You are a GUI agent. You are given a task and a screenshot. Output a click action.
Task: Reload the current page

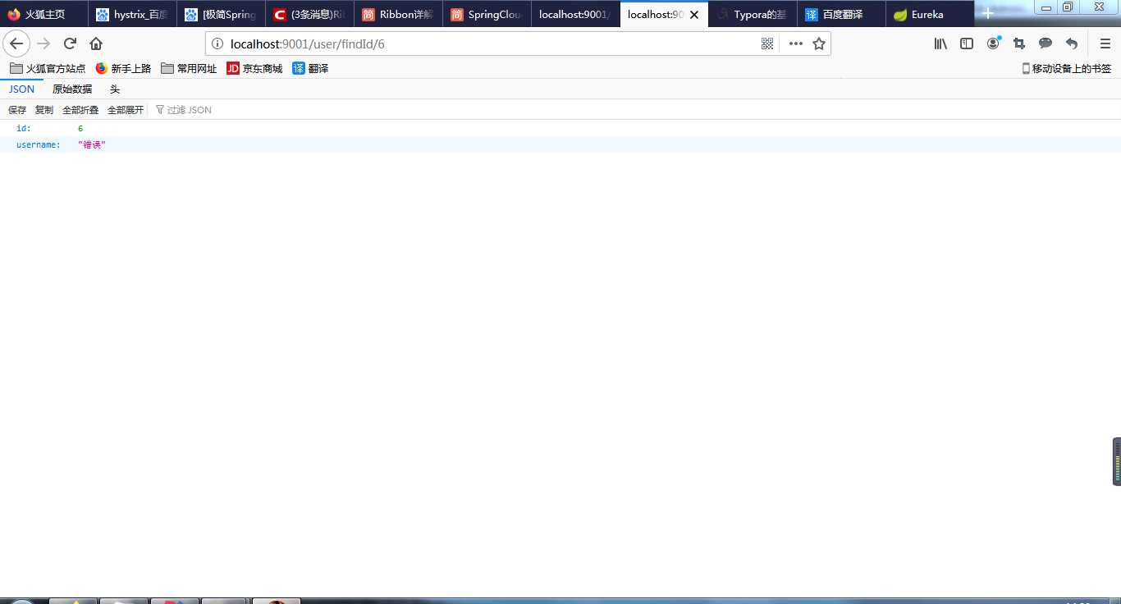[70, 43]
